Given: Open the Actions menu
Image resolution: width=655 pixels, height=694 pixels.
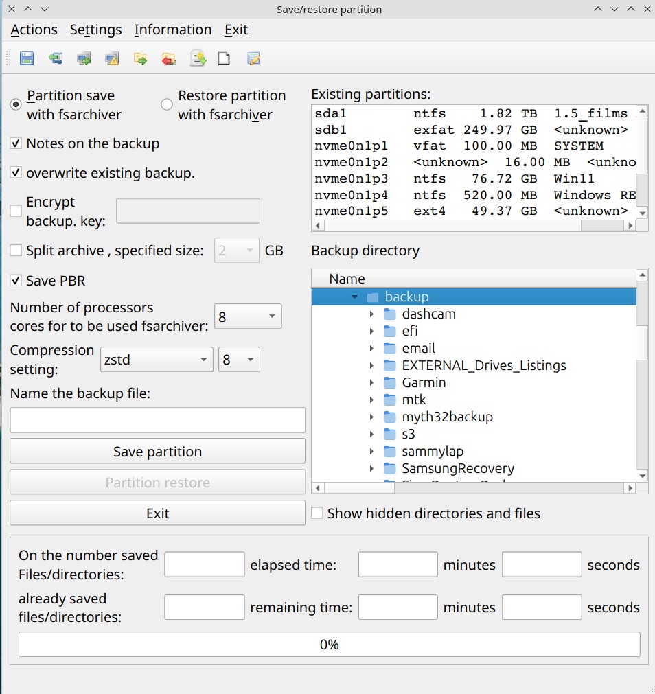Looking at the screenshot, I should (x=34, y=30).
